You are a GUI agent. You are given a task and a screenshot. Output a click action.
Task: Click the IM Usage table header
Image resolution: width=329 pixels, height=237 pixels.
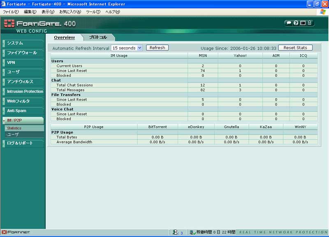point(119,55)
